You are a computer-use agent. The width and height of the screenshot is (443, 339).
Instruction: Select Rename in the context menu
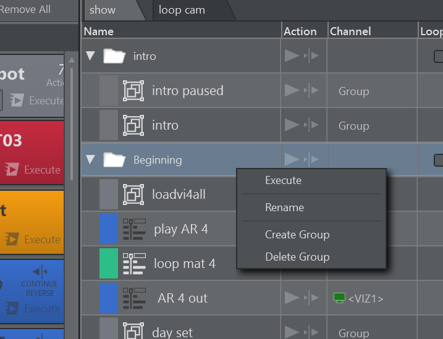[x=284, y=207]
